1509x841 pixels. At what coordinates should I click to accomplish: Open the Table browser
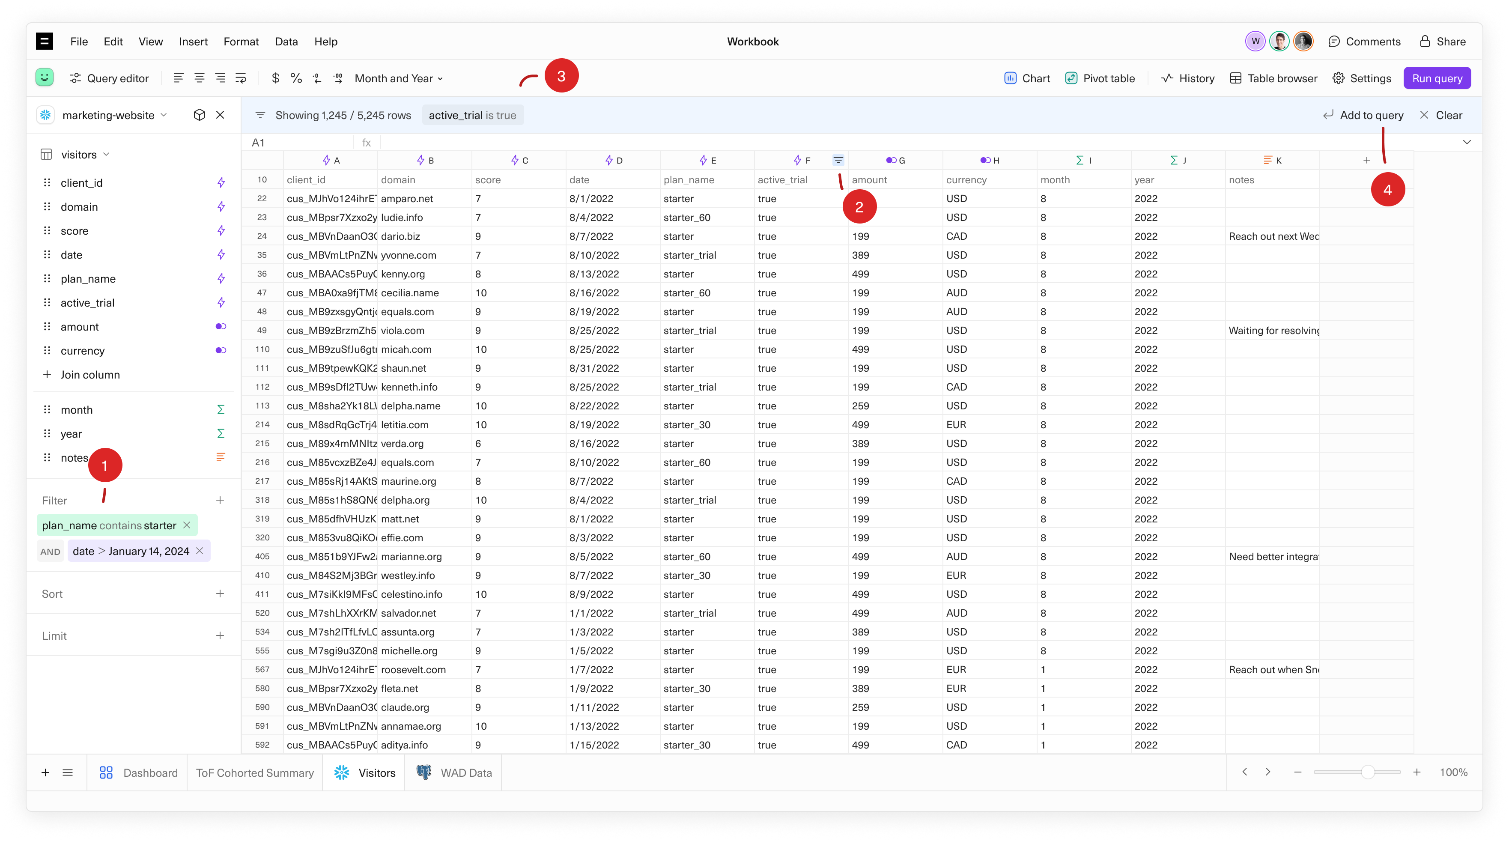(1273, 78)
